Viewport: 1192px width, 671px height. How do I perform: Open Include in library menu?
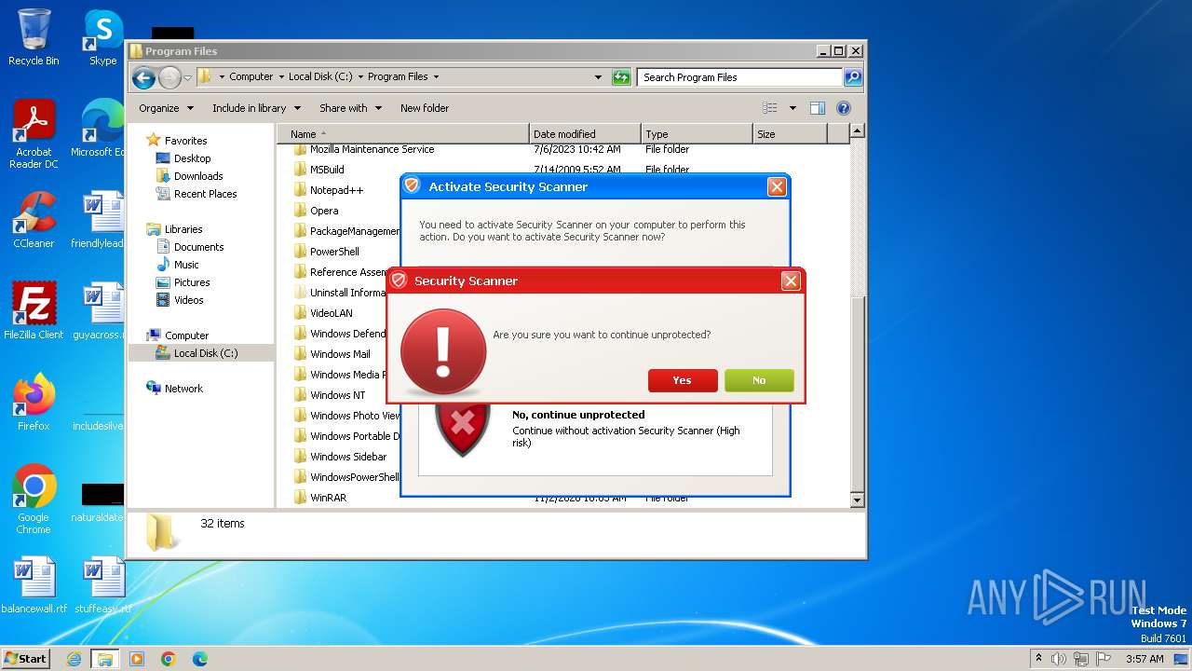[255, 108]
